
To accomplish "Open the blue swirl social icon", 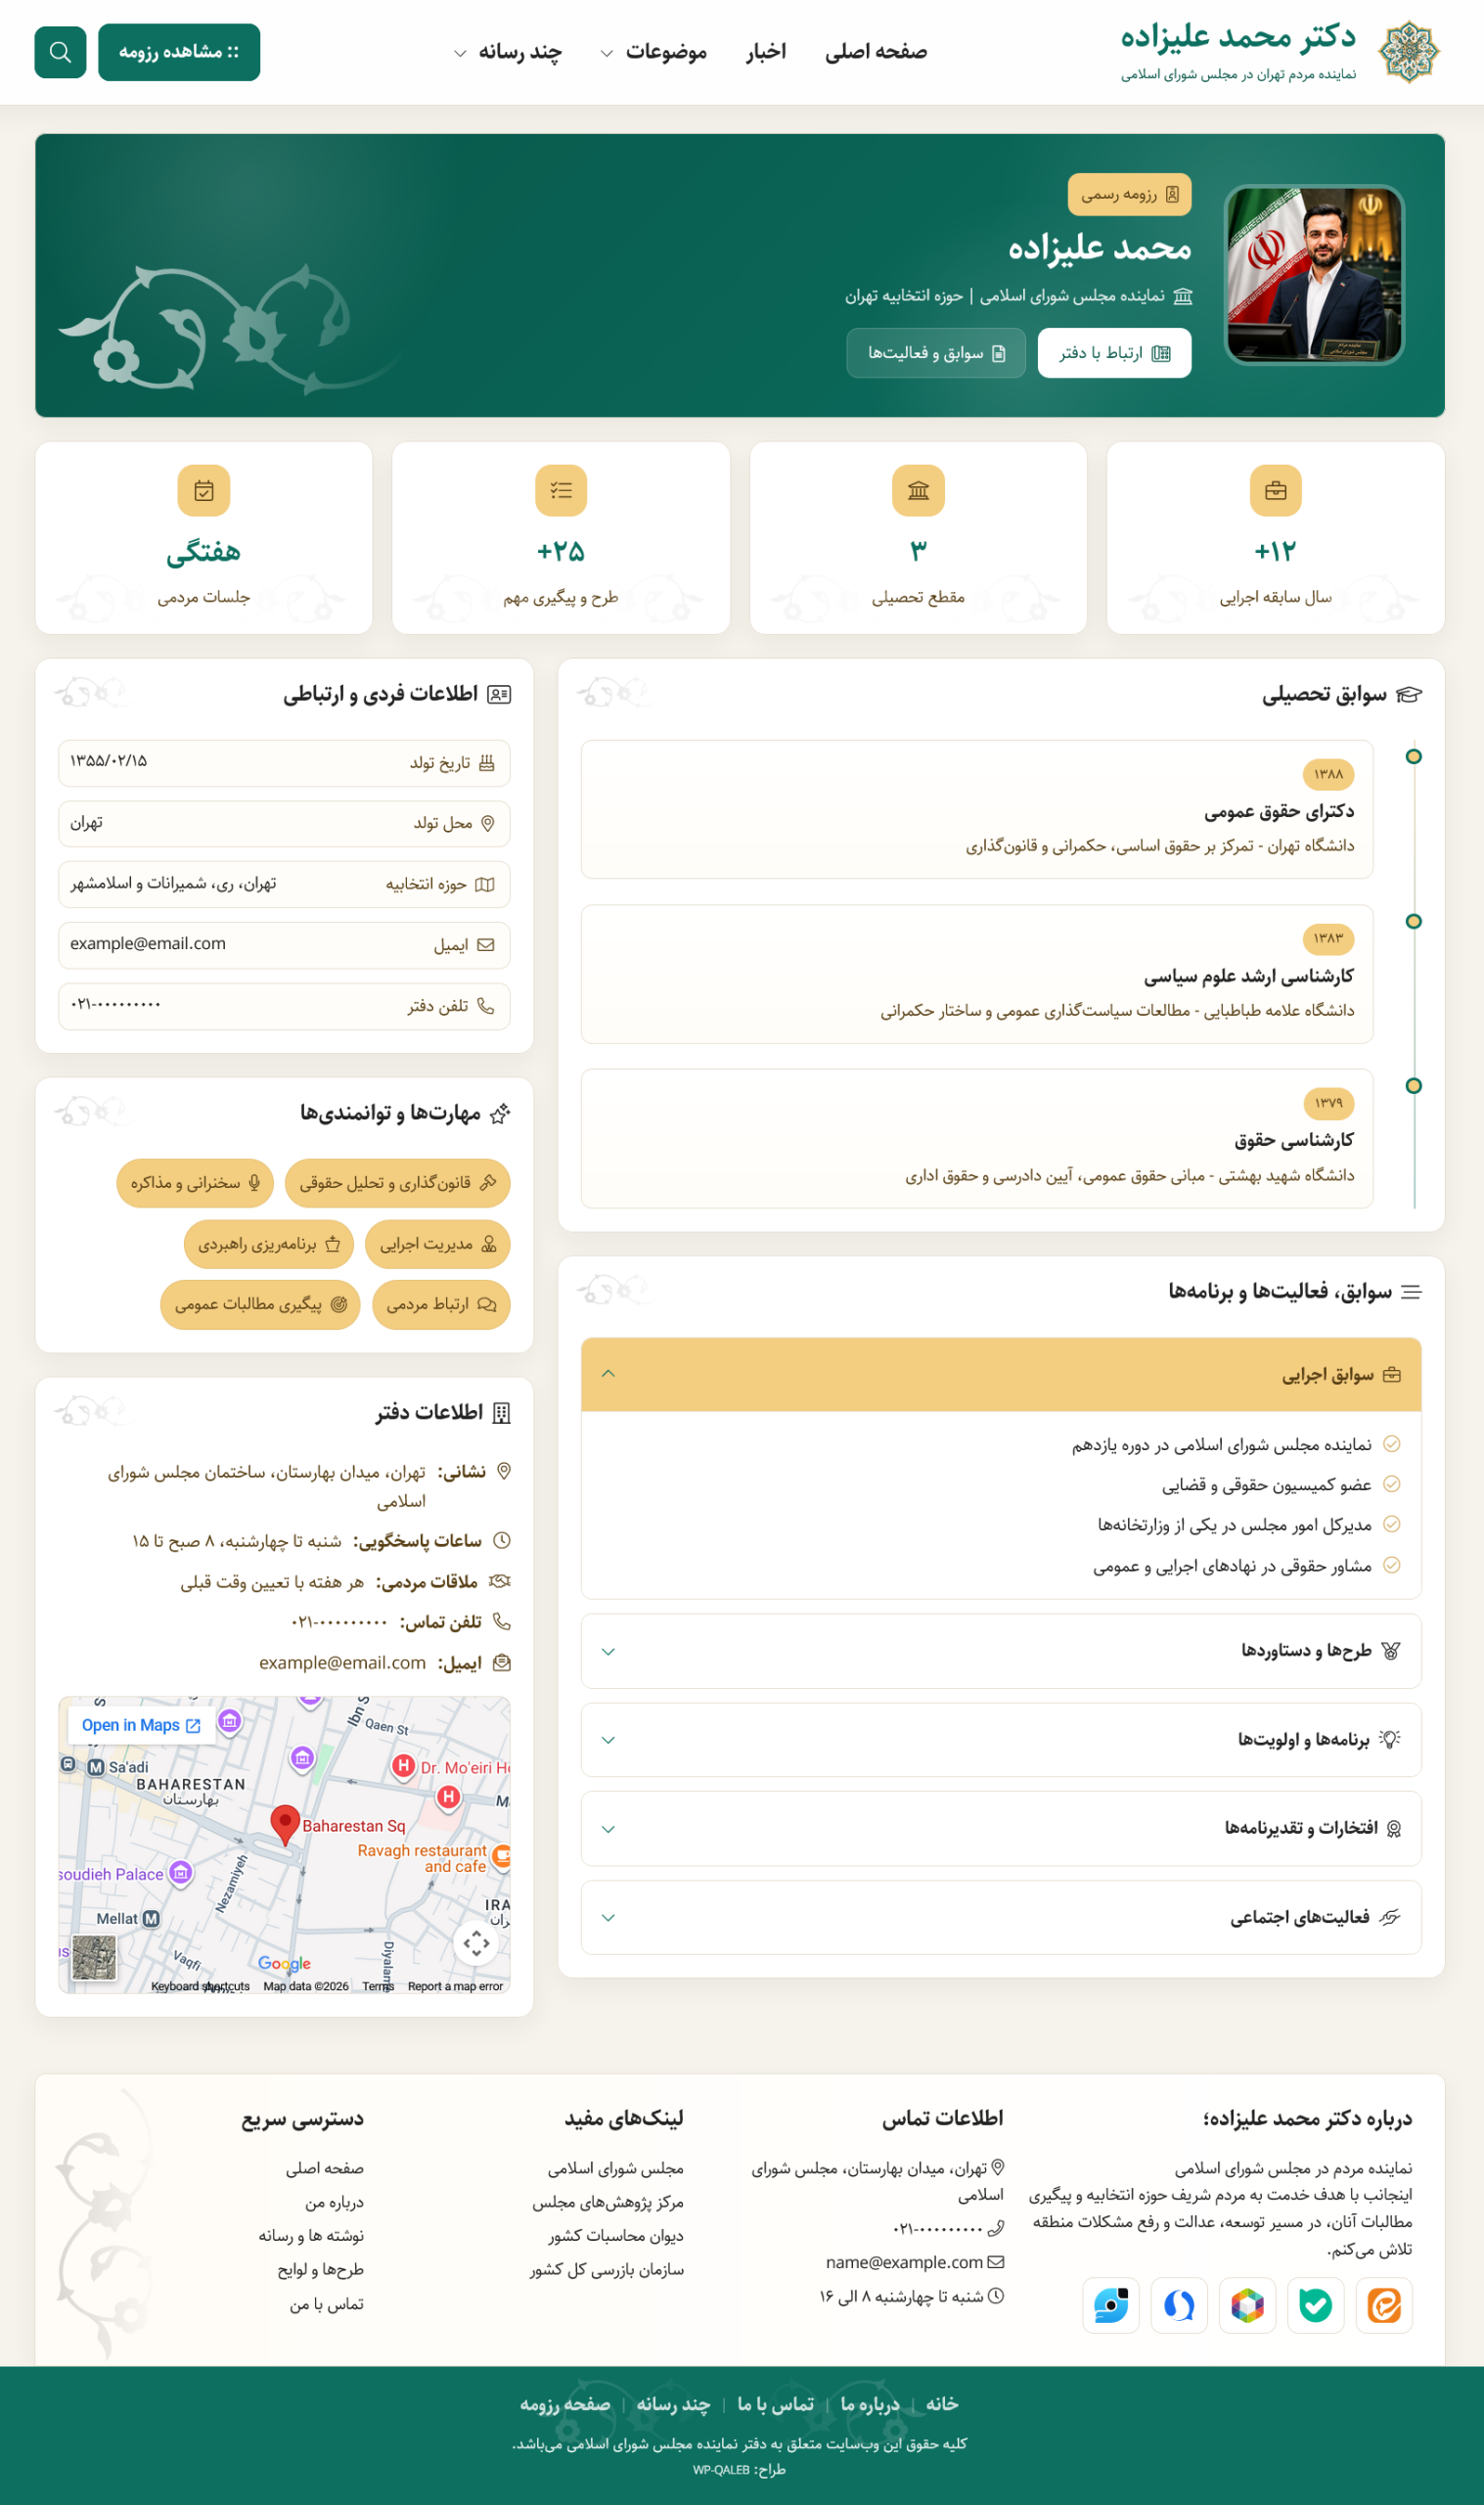I will 1179,2306.
